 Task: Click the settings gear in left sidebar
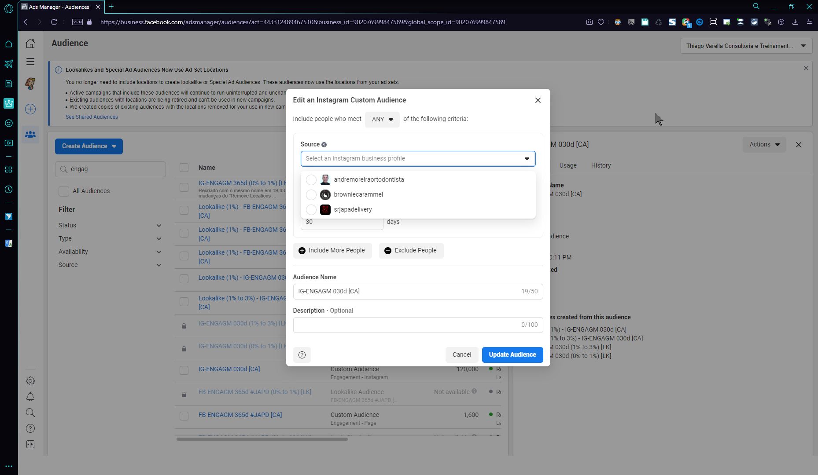(30, 381)
